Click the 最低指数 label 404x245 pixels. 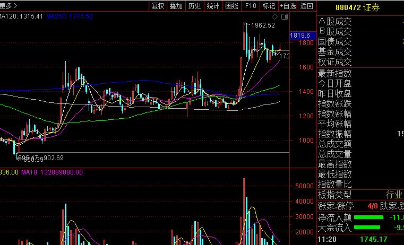pos(334,174)
